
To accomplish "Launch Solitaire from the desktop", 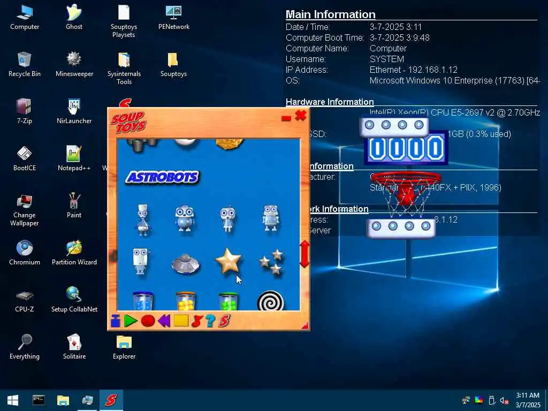I will point(74,347).
